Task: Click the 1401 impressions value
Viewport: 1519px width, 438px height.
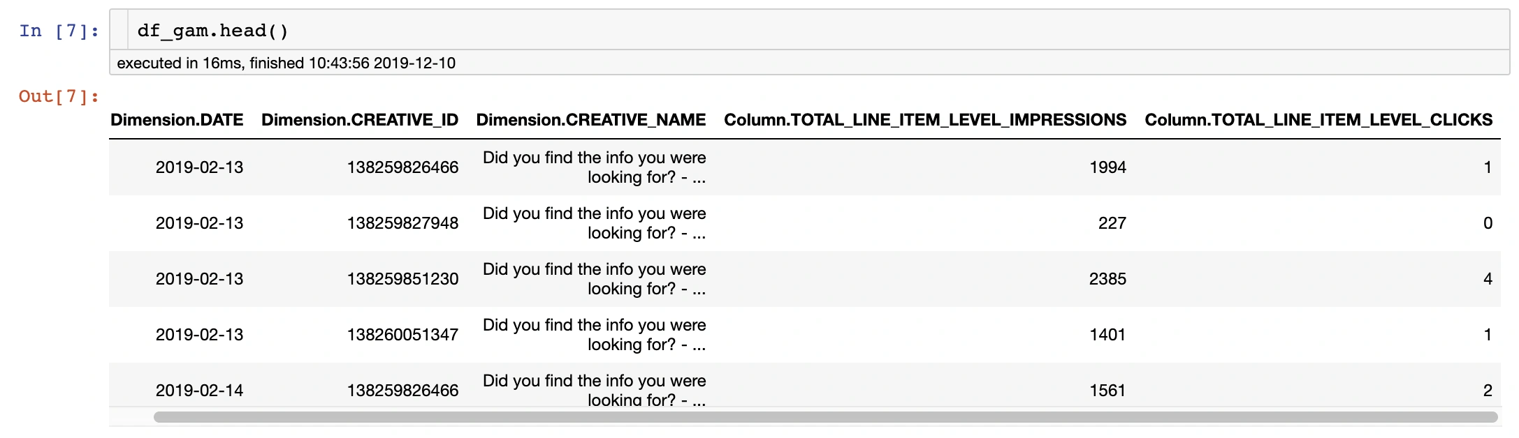Action: 1107,335
